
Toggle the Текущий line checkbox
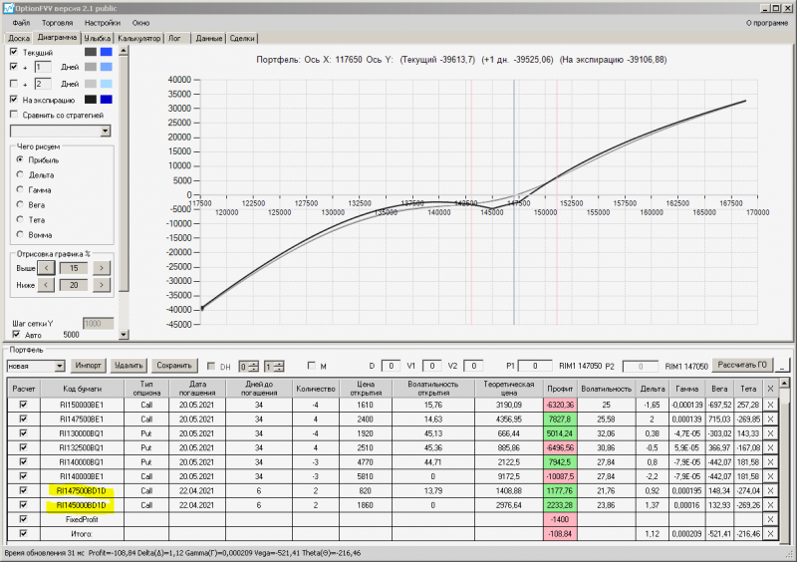click(14, 52)
